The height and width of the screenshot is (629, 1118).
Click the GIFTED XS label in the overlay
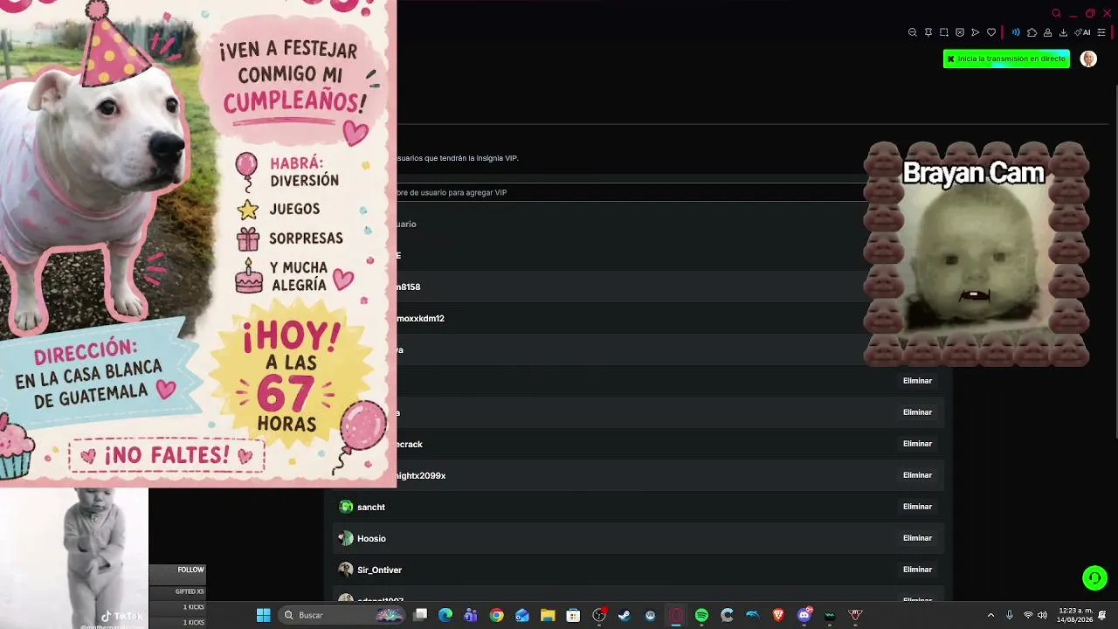coord(190,591)
